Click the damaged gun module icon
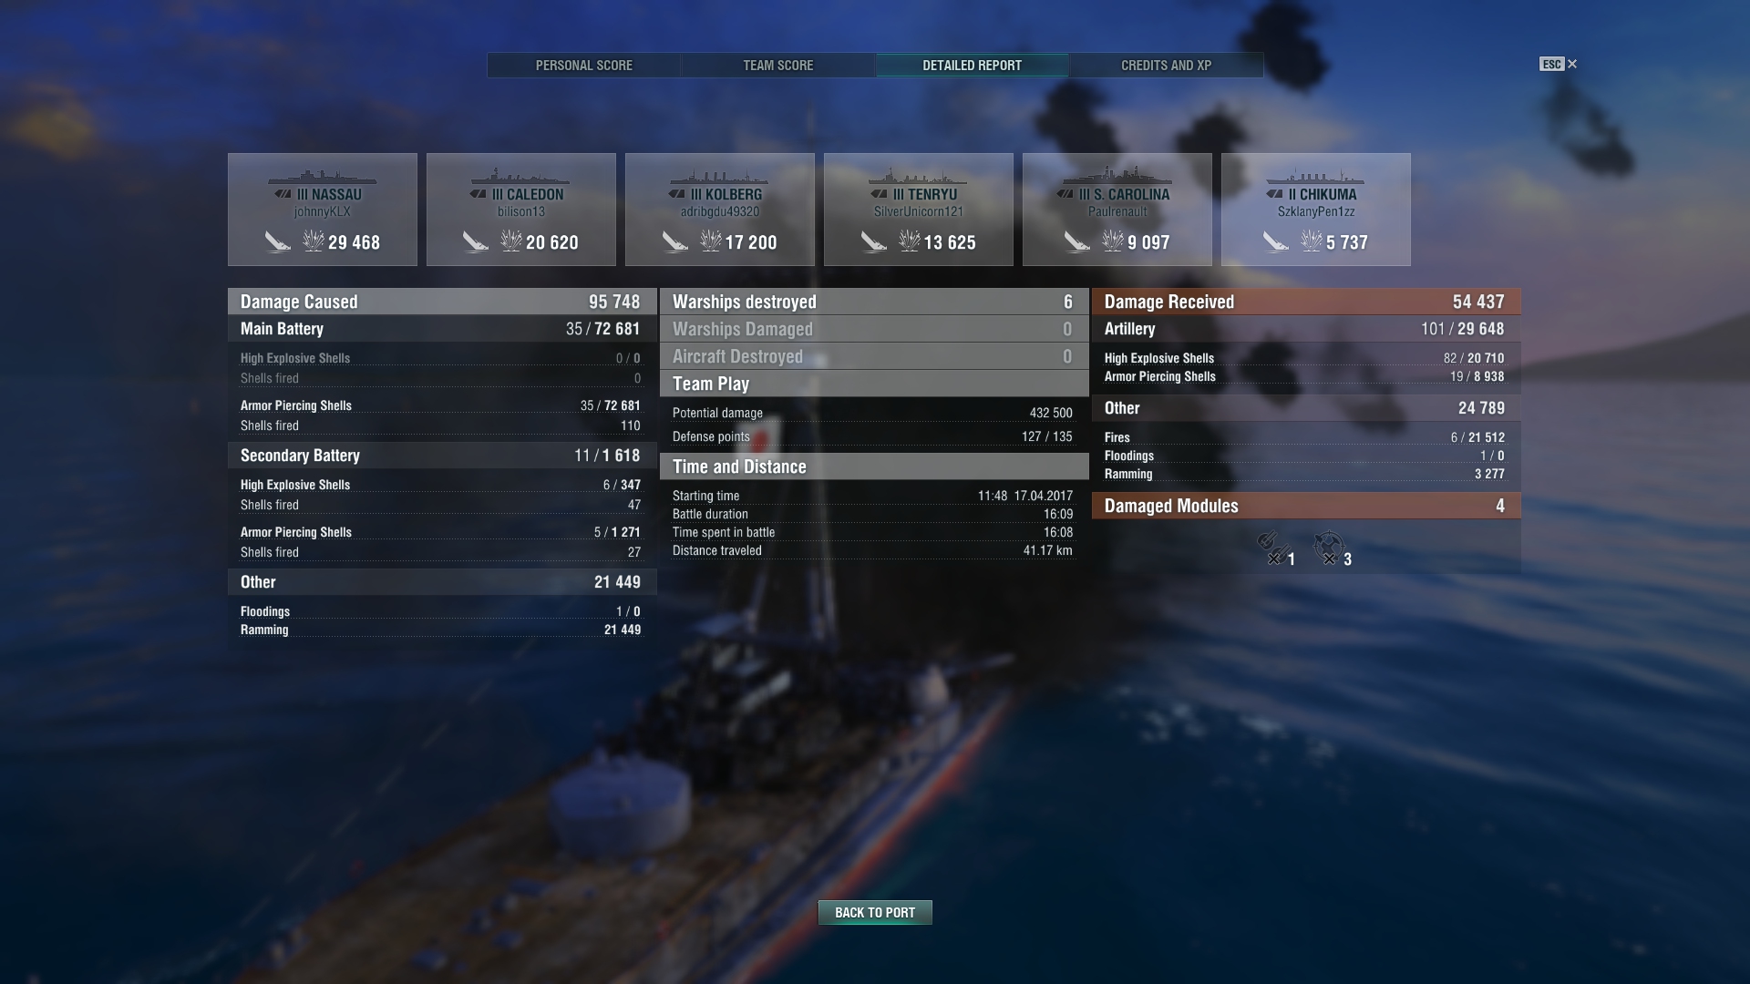The height and width of the screenshot is (984, 1750). click(x=1272, y=548)
